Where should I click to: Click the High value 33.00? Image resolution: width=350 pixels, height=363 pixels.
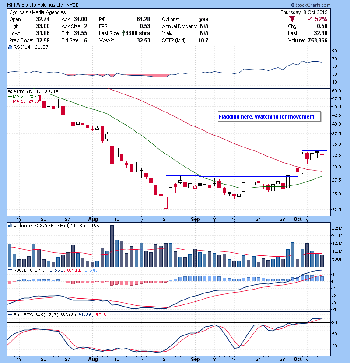pyautogui.click(x=43, y=26)
